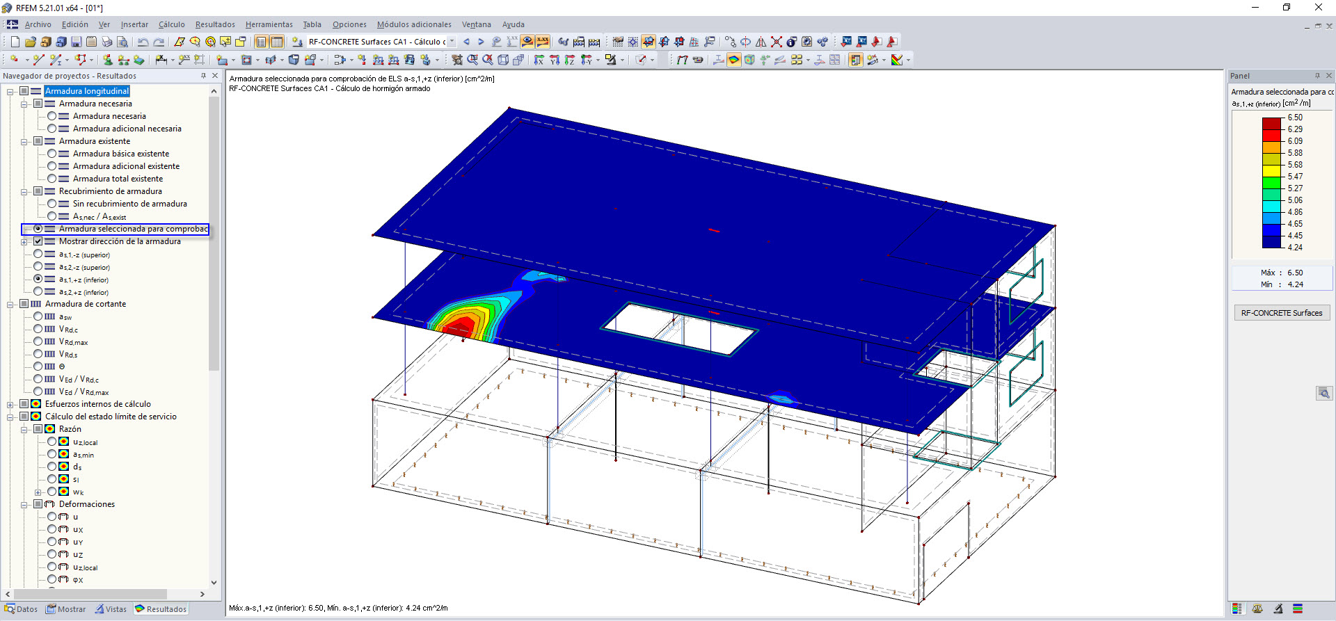Click the New model icon
The image size is (1336, 621).
click(x=15, y=42)
